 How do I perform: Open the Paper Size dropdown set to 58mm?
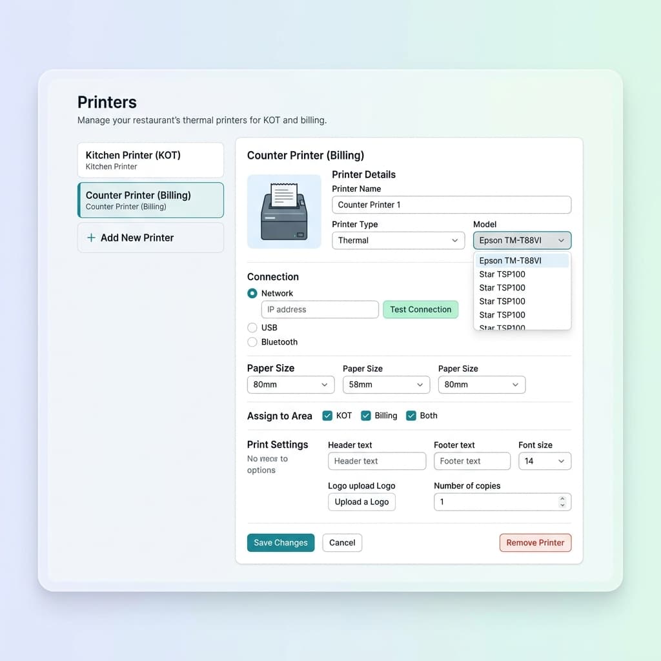click(386, 385)
